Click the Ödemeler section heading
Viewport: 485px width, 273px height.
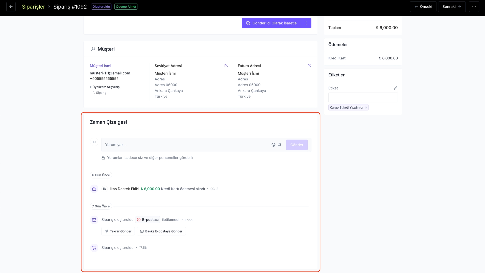[338, 45]
